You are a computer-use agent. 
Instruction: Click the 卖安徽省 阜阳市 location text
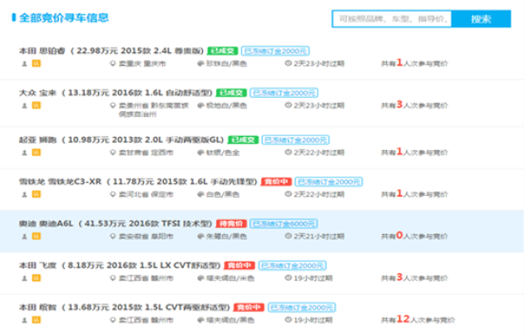pos(146,236)
